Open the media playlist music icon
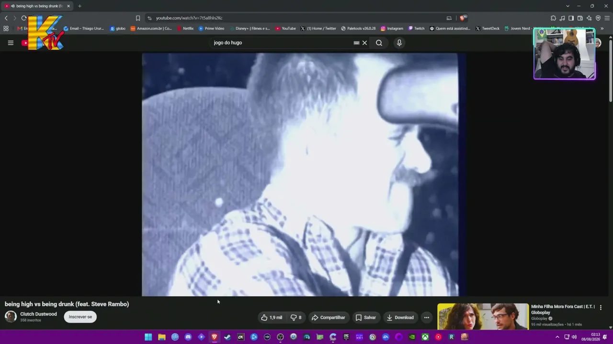The image size is (613, 344). [x=562, y=18]
